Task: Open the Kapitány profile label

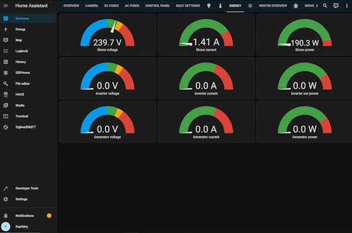Action: pos(22,227)
